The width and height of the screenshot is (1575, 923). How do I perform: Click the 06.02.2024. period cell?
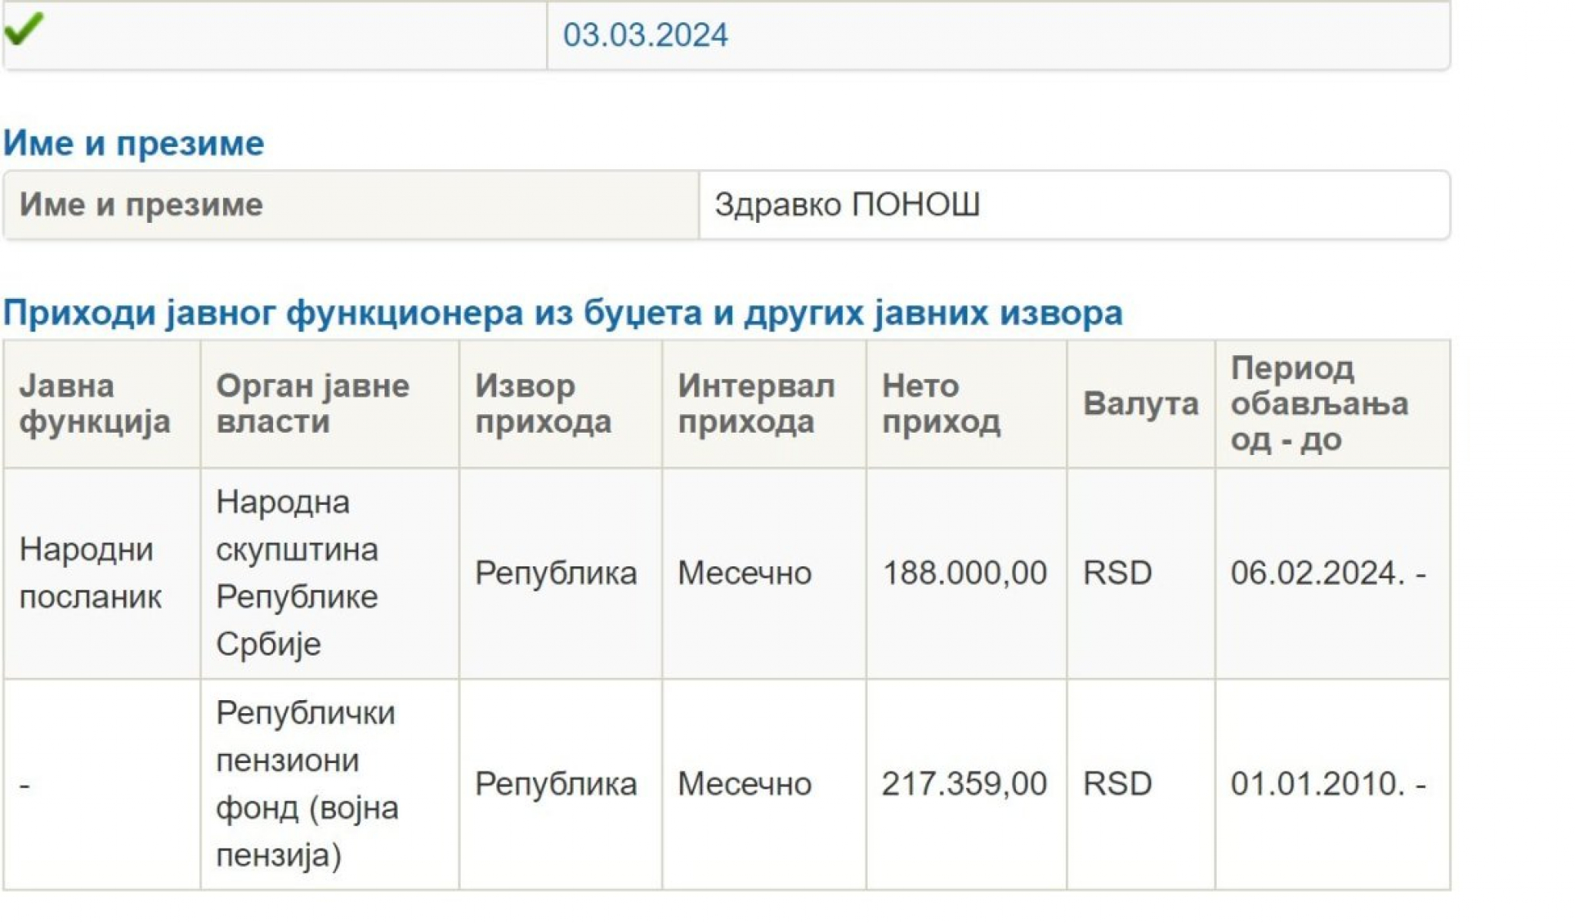tap(1327, 573)
